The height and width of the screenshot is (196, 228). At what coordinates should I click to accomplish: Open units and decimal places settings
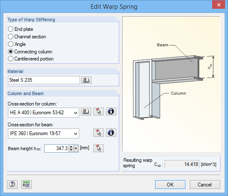point(26,184)
